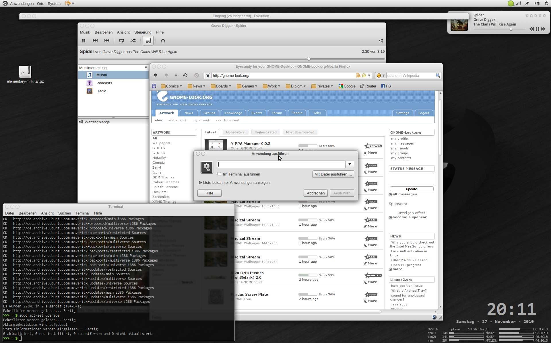Open the Rhythmbox visualization gear icon
The height and width of the screenshot is (343, 551).
coord(163,41)
